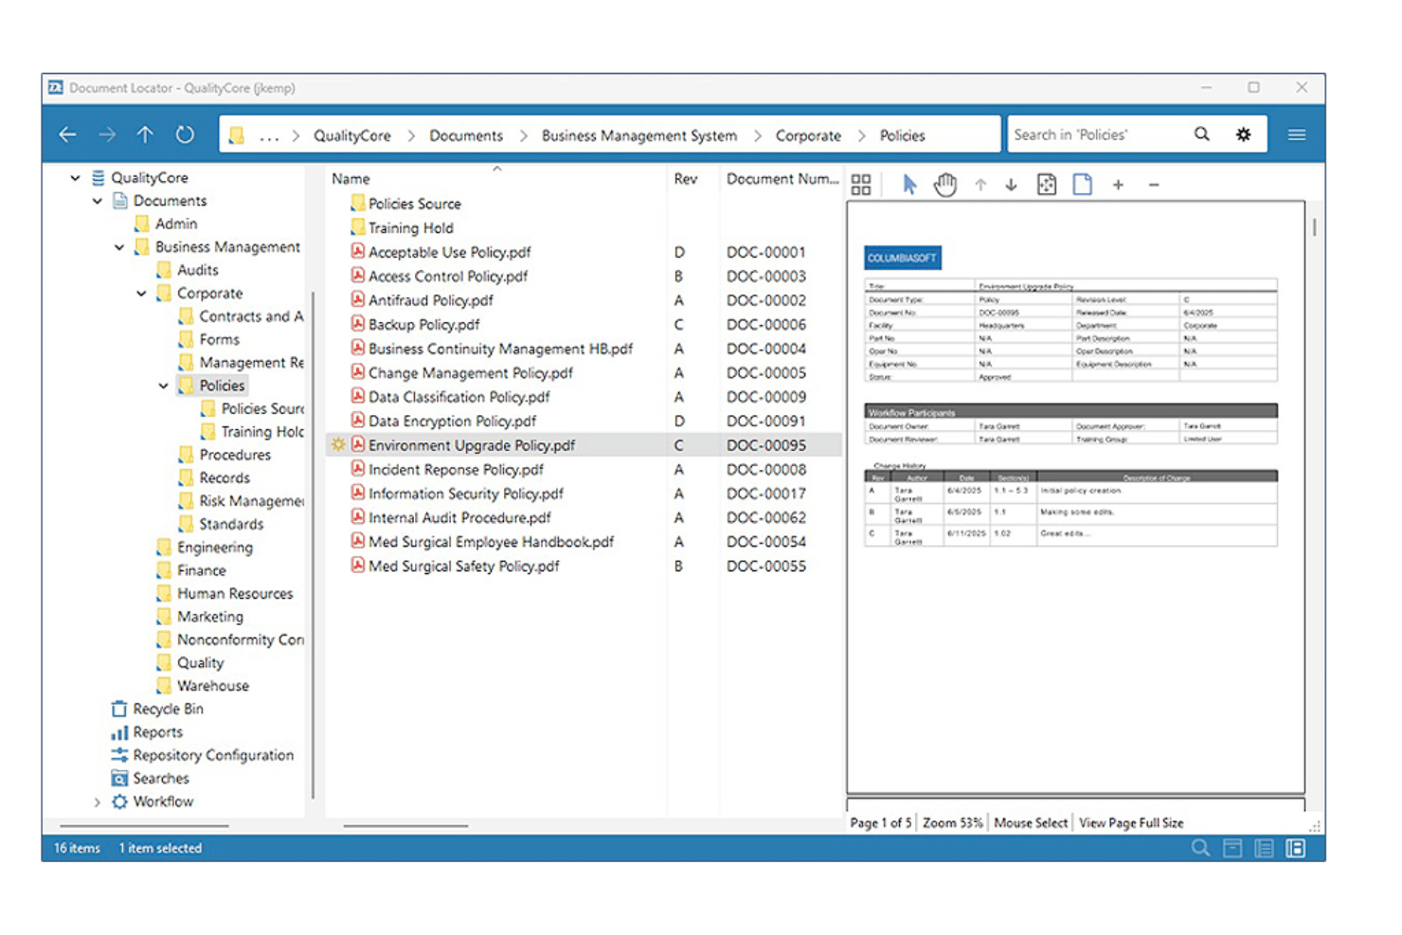1402x935 pixels.
Task: Select Acceptable Use Policy.pdf
Action: coord(449,252)
